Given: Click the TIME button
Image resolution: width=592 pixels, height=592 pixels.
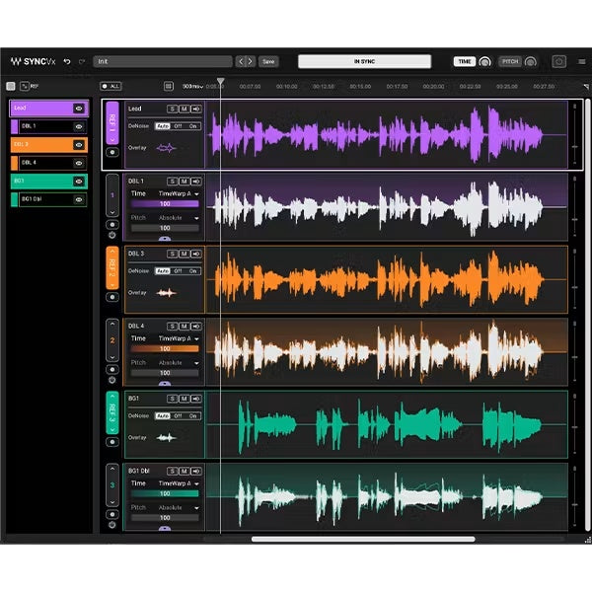Looking at the screenshot, I should coord(465,61).
